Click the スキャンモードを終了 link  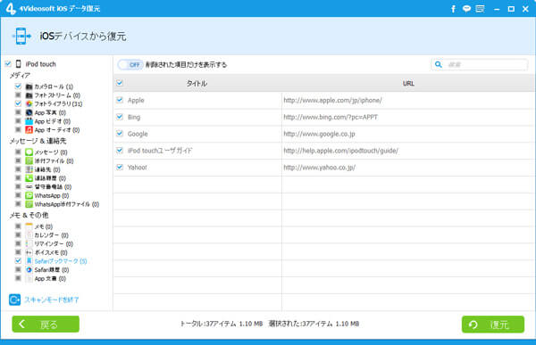click(52, 300)
